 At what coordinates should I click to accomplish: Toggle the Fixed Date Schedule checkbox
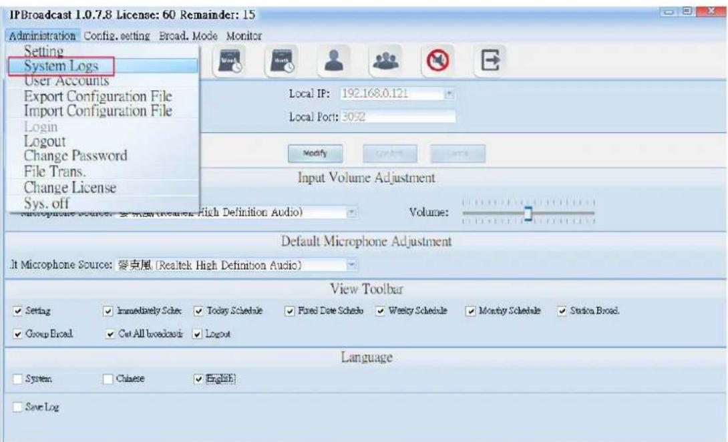click(x=290, y=311)
